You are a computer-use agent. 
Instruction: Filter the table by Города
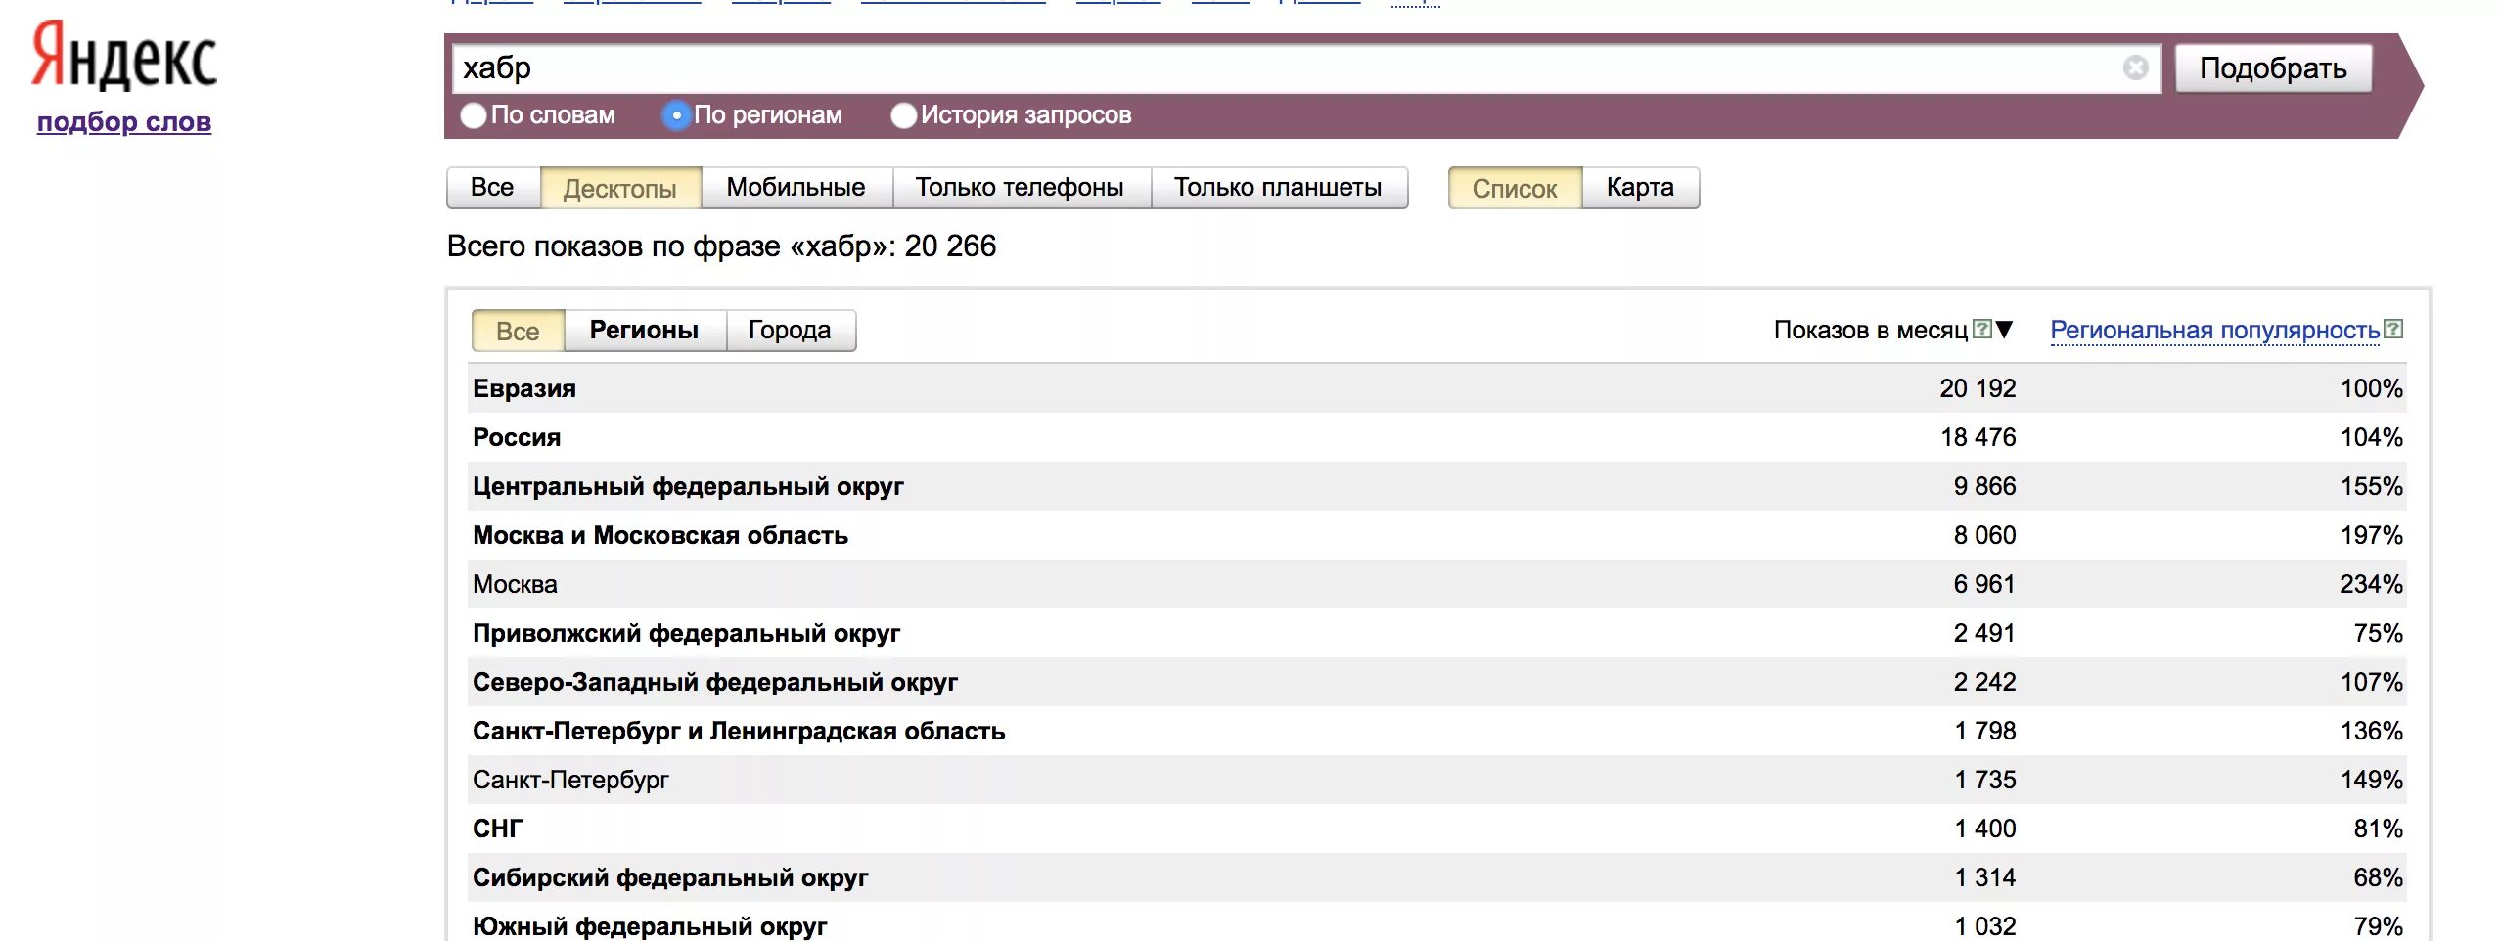click(790, 331)
